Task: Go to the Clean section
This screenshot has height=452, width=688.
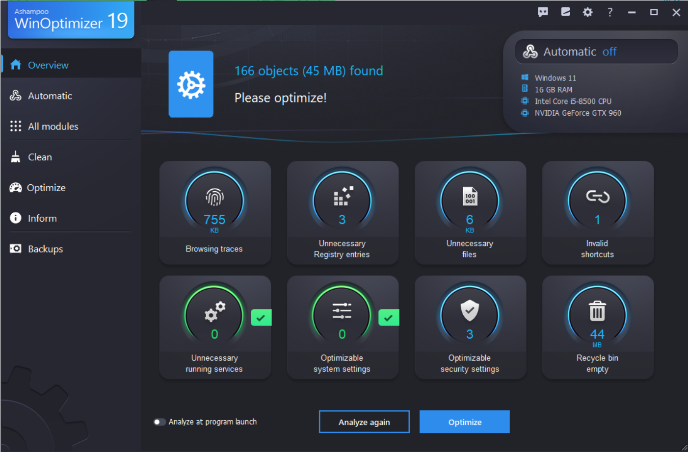Action: pyautogui.click(x=40, y=157)
